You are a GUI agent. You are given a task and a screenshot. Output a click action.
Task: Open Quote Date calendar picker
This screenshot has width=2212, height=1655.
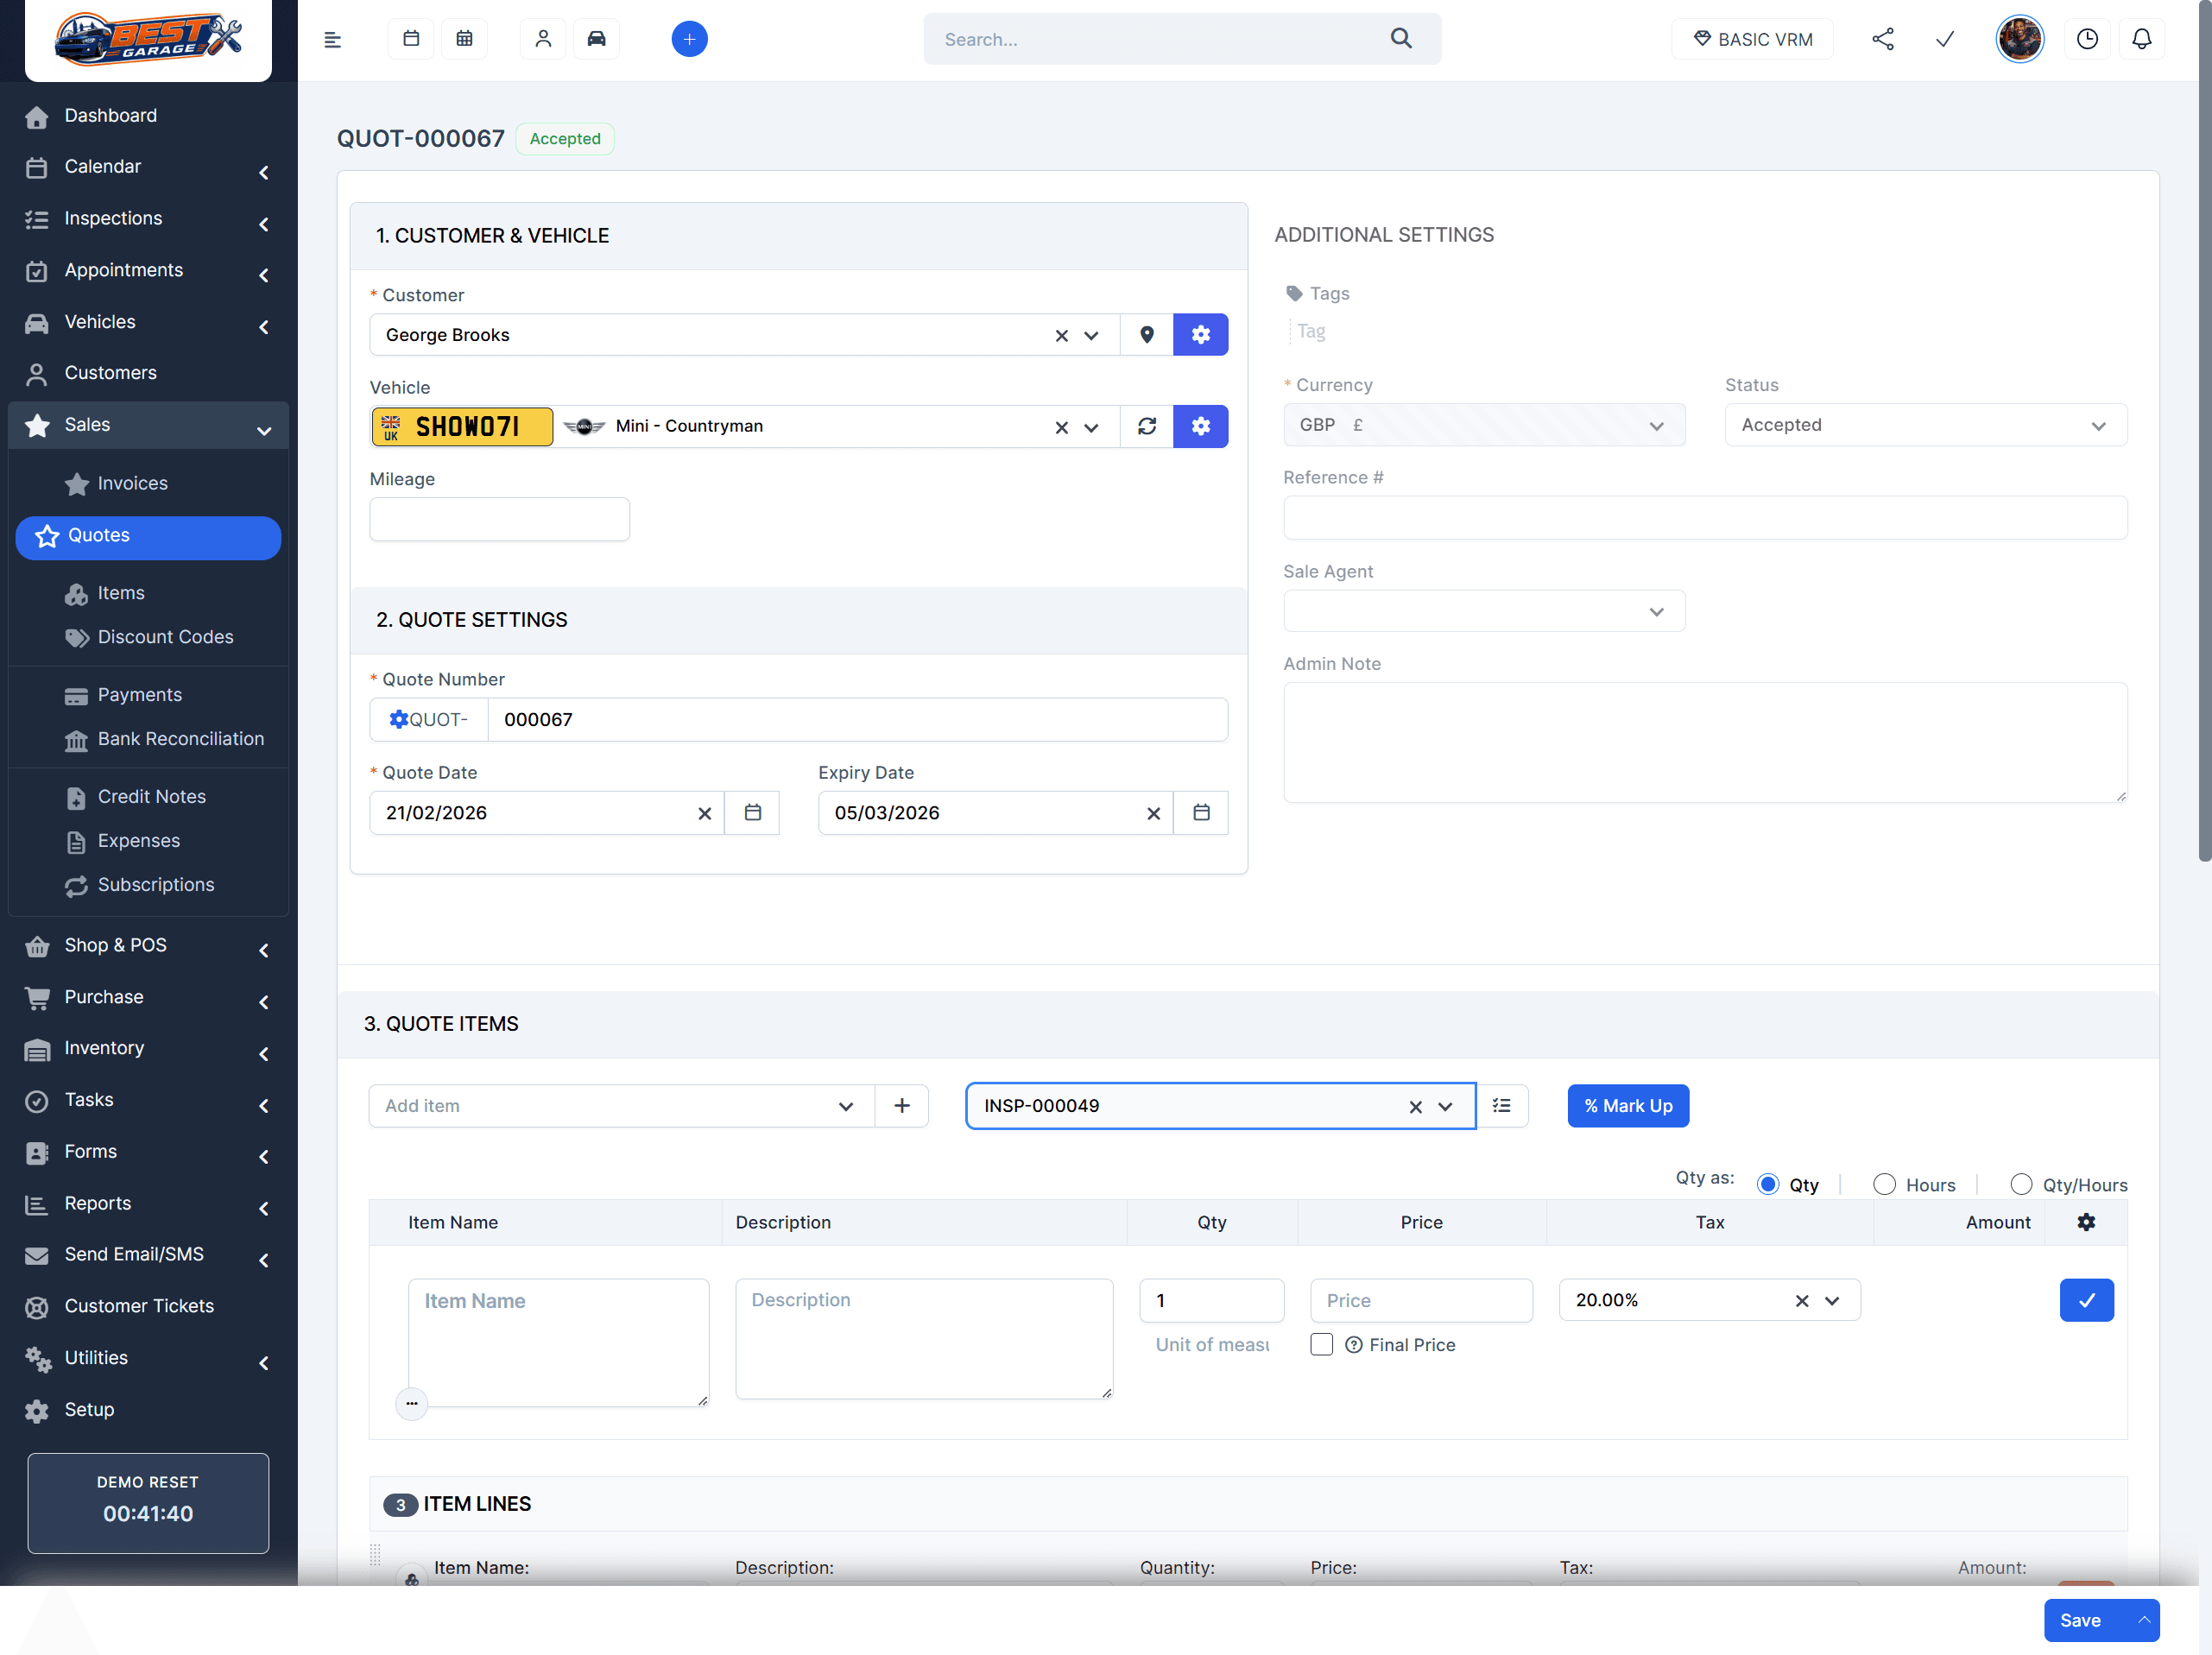[752, 813]
